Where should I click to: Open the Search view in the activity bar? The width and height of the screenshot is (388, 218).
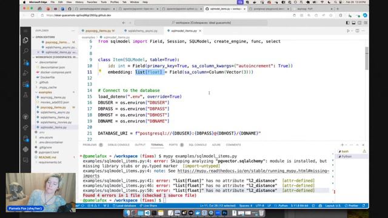point(25,51)
